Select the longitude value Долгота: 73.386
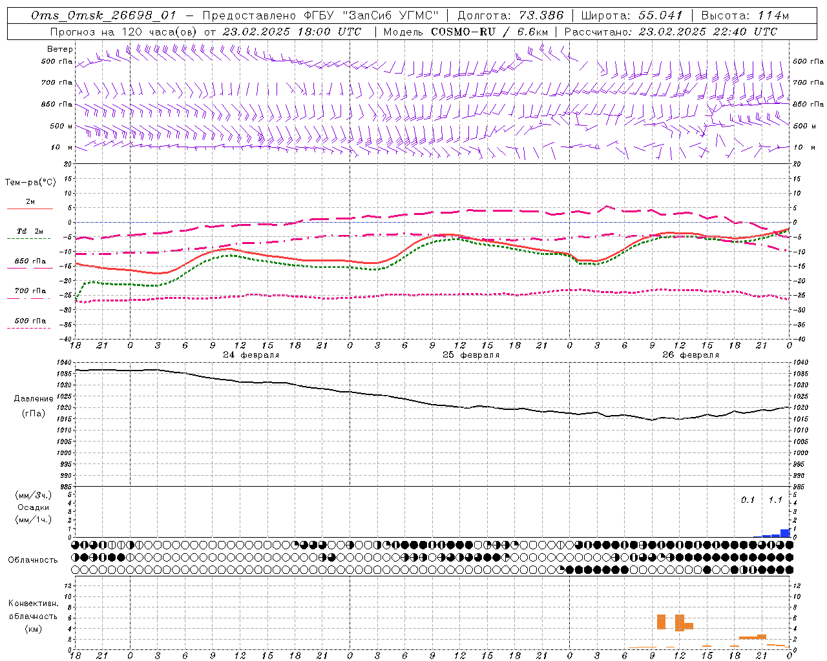 pos(510,15)
